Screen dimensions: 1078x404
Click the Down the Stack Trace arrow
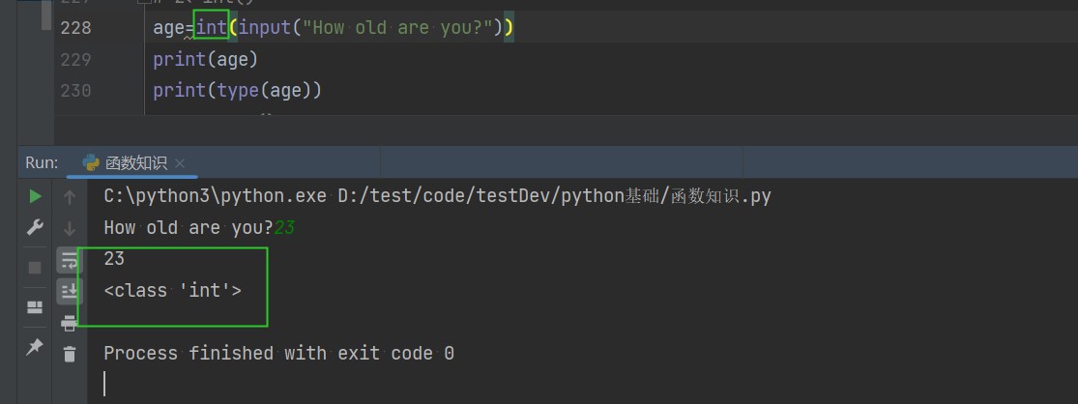click(x=70, y=229)
